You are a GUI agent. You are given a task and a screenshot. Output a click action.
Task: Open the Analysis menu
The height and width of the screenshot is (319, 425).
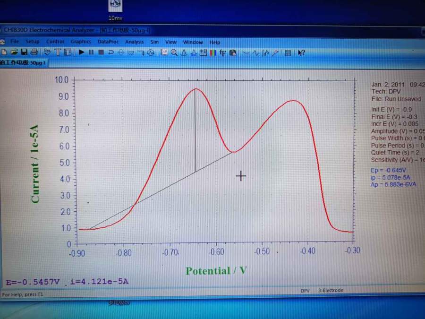click(x=135, y=42)
